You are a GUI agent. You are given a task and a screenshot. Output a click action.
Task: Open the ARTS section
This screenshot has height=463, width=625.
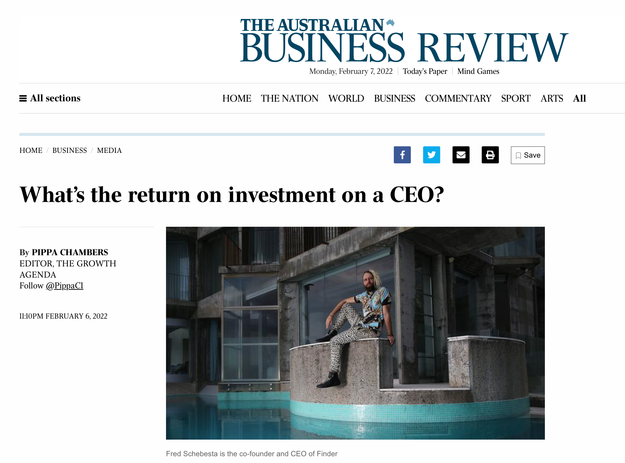(x=552, y=98)
